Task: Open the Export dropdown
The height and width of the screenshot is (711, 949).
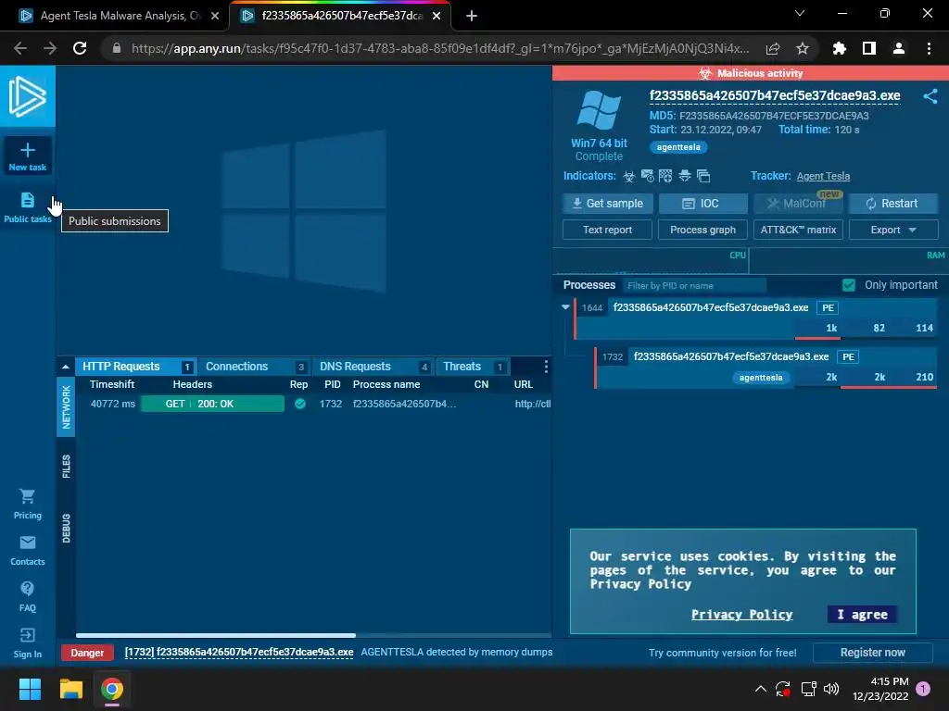Action: pos(893,230)
